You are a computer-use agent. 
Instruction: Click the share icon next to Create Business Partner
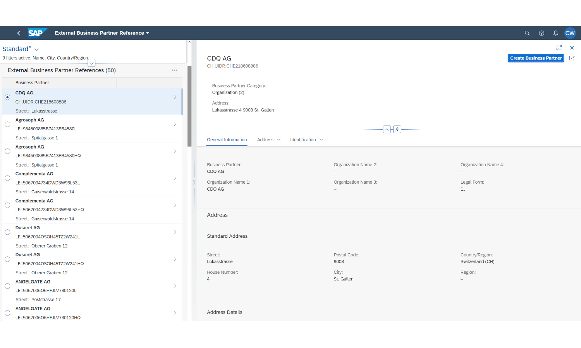(572, 58)
